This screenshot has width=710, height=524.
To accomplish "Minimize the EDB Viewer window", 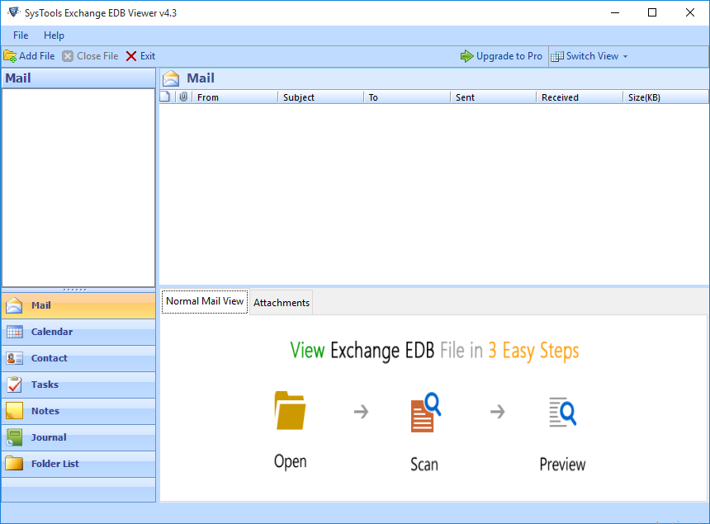I will pyautogui.click(x=614, y=12).
